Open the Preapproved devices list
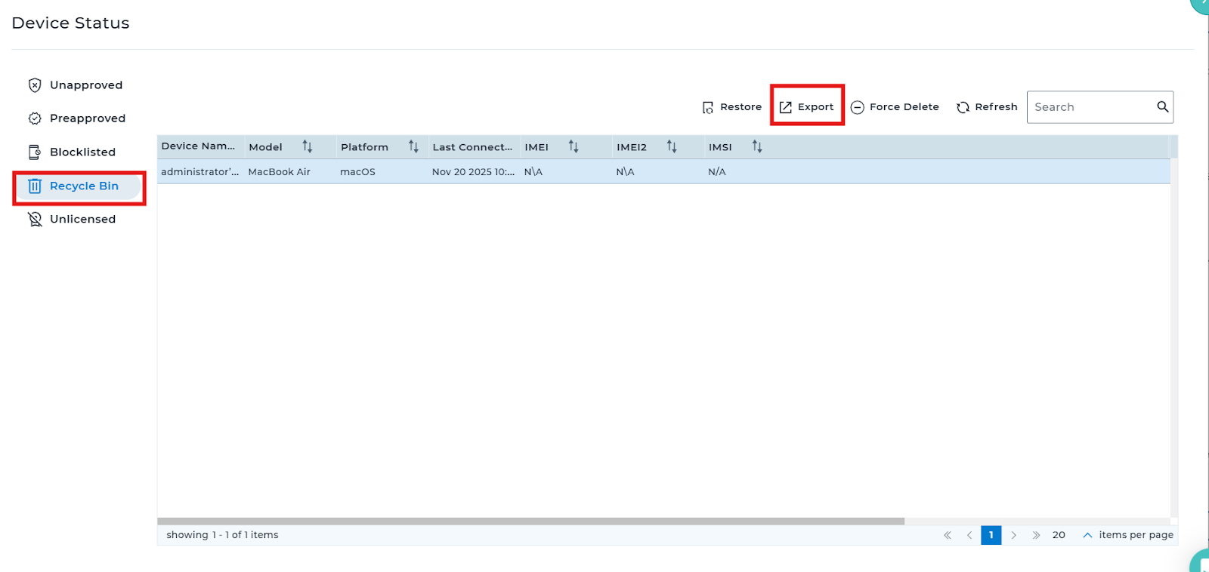1209x572 pixels. coord(87,118)
